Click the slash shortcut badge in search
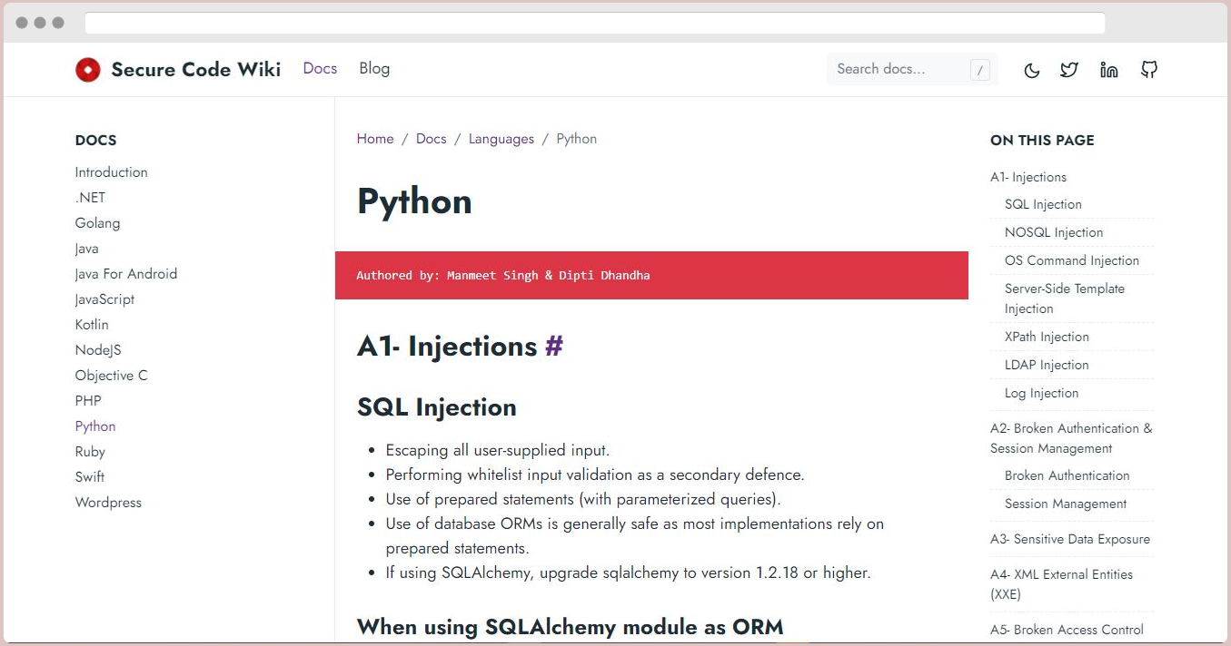1231x646 pixels. pos(979,70)
